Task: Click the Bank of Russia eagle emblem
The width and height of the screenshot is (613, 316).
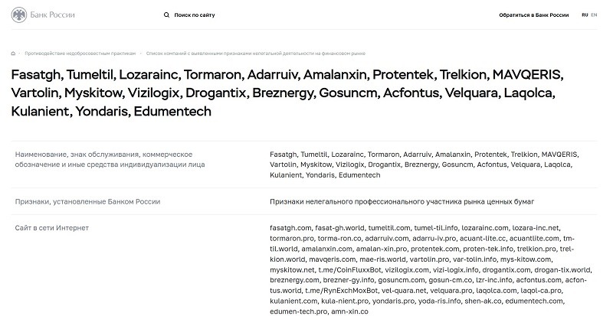Action: (18, 15)
